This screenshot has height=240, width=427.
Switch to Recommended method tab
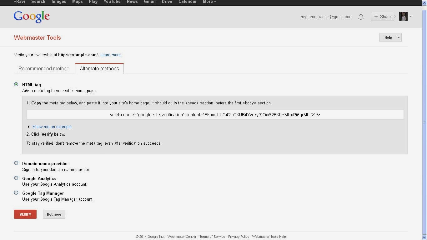[x=44, y=68]
